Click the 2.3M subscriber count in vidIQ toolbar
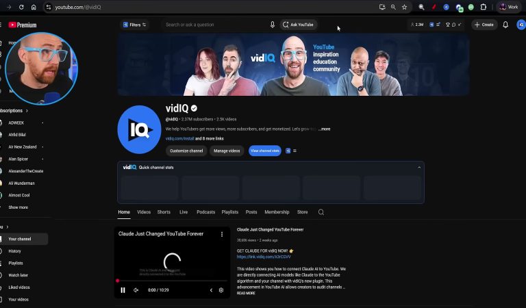The width and height of the screenshot is (526, 308). [417, 25]
